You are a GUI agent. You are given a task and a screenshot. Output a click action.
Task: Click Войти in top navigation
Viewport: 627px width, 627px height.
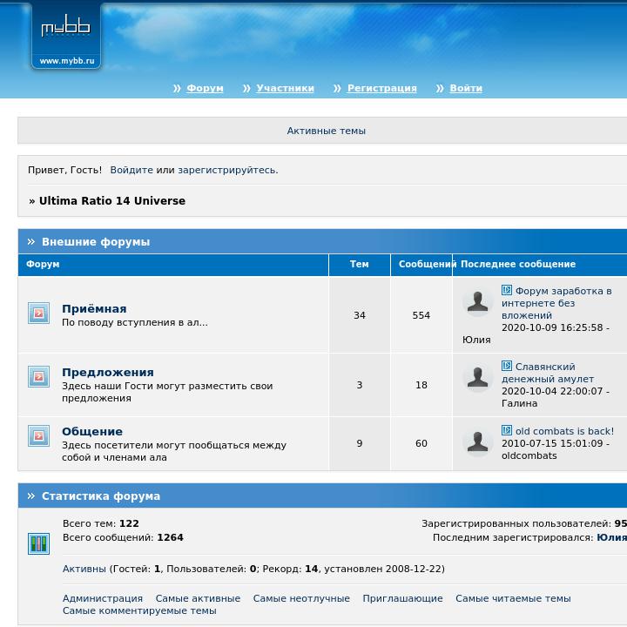click(x=466, y=88)
